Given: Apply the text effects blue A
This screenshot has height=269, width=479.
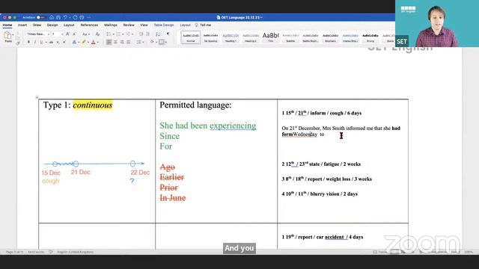Looking at the screenshot, I should [x=74, y=42].
